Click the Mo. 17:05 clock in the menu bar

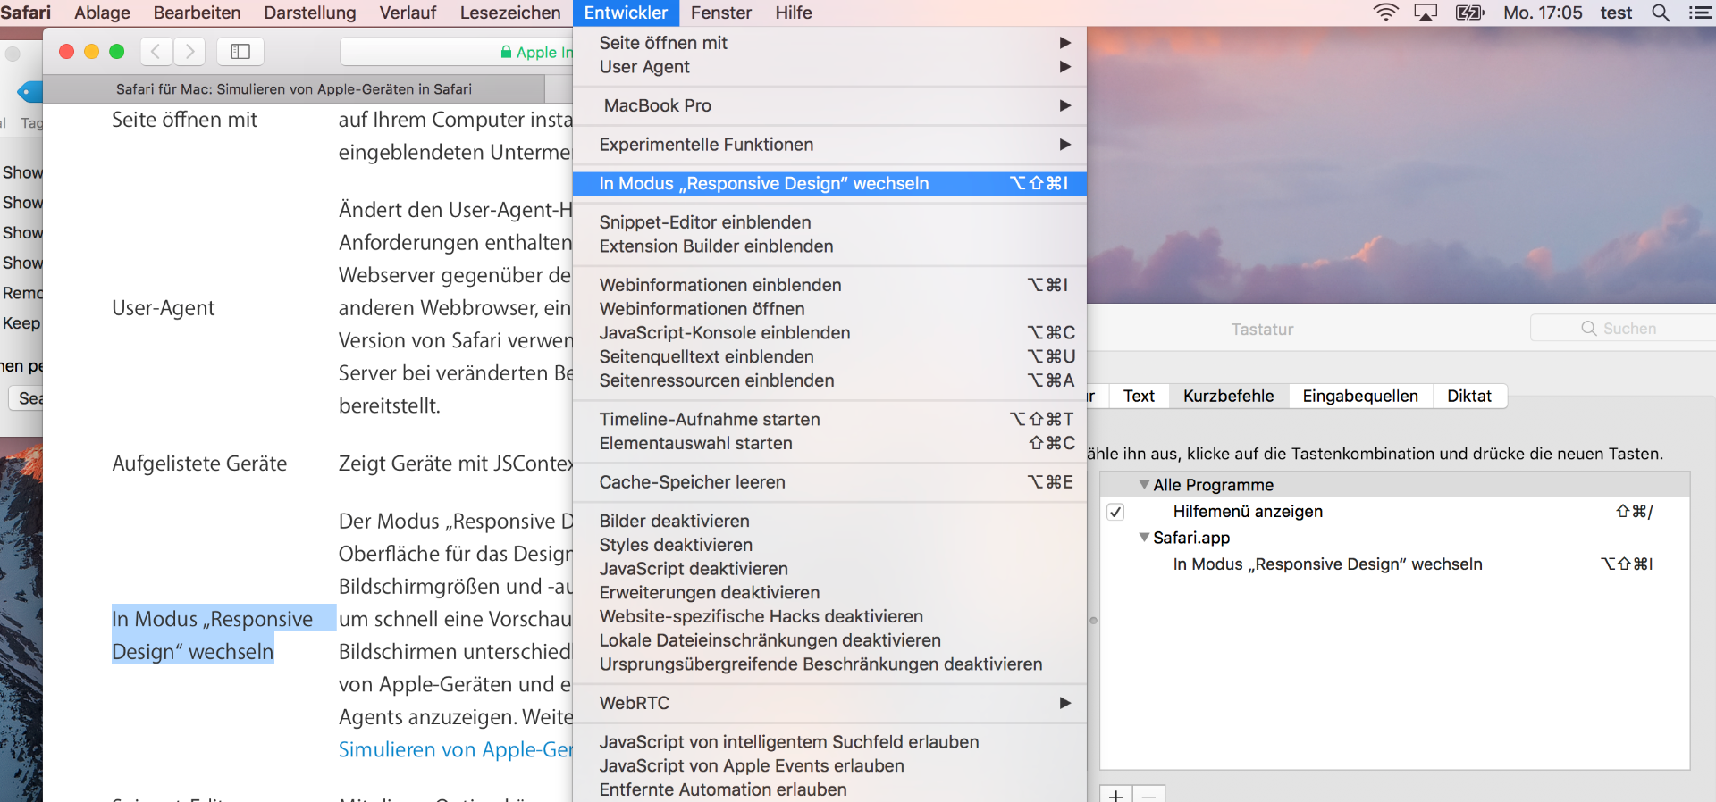[1543, 13]
